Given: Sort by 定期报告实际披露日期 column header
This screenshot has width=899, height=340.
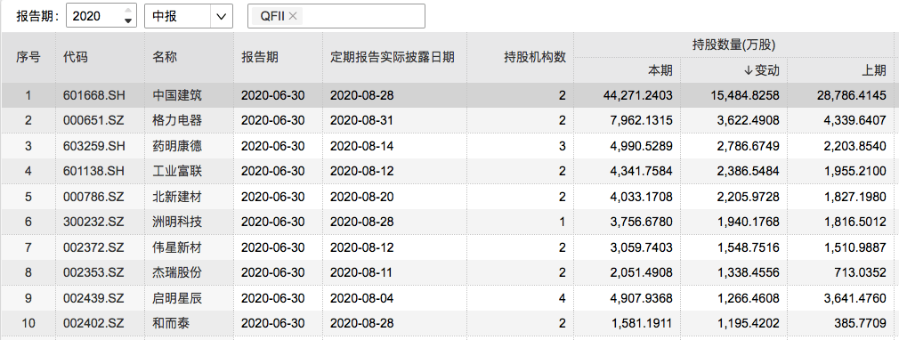Looking at the screenshot, I should coord(393,57).
